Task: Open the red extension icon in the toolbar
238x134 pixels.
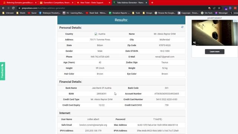Action: click(x=235, y=8)
